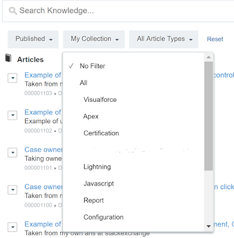
Task: Open action arrow for article 000001103
Action: click(x=13, y=78)
